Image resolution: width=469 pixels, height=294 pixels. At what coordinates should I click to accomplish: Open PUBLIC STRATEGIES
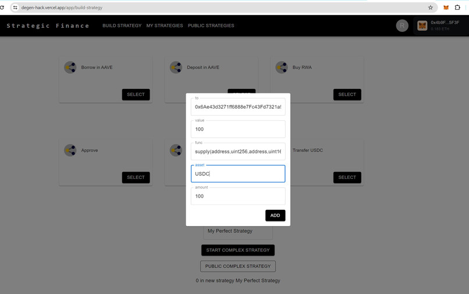click(211, 26)
